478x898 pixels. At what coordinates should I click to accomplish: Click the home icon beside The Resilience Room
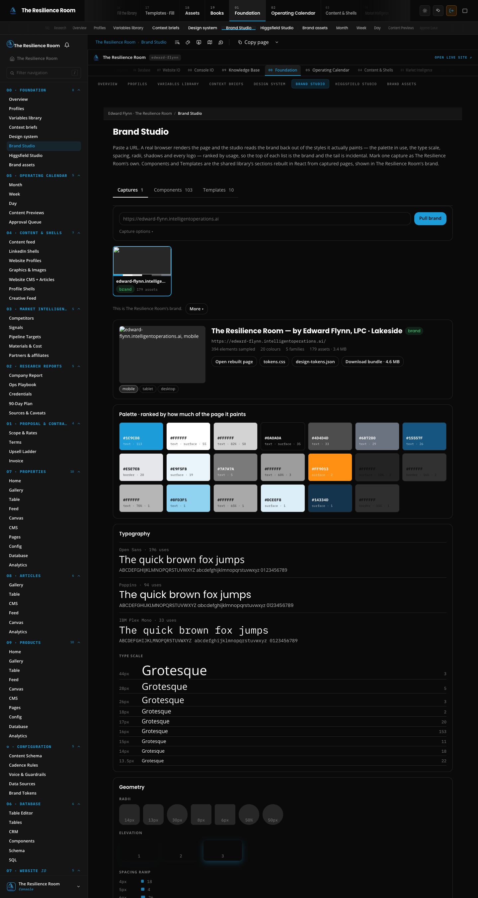coord(12,59)
